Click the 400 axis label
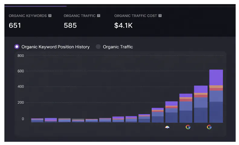 [x=21, y=87]
